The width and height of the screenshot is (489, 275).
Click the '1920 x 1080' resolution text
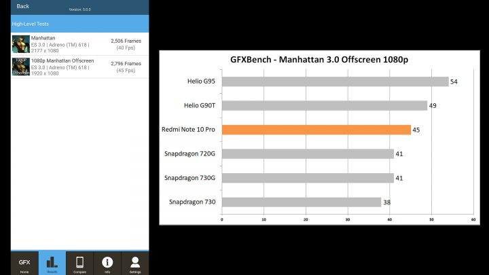(x=45, y=73)
